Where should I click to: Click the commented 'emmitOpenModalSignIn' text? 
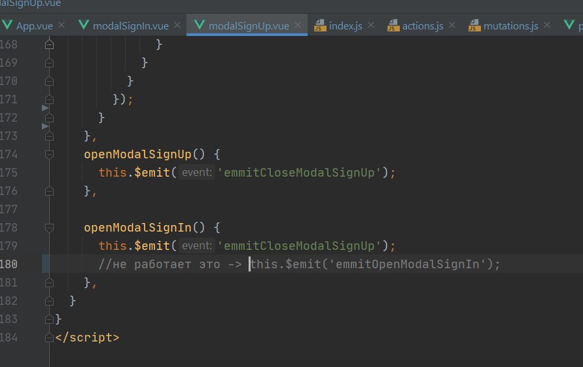pos(408,264)
